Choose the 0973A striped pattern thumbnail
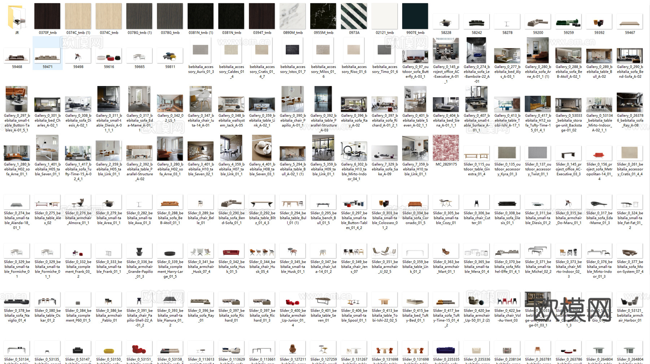This screenshot has width=650, height=364. (x=354, y=16)
